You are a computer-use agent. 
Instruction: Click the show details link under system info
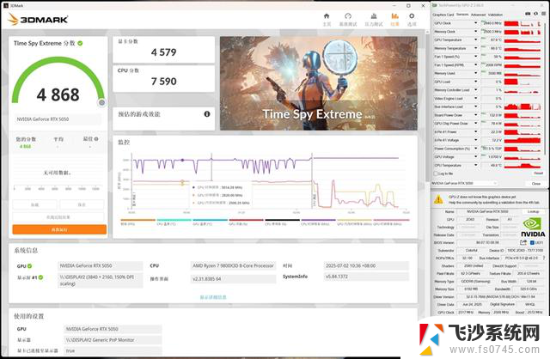pyautogui.click(x=213, y=297)
